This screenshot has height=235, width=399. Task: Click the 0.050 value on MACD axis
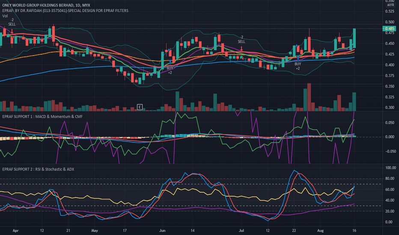click(390, 123)
